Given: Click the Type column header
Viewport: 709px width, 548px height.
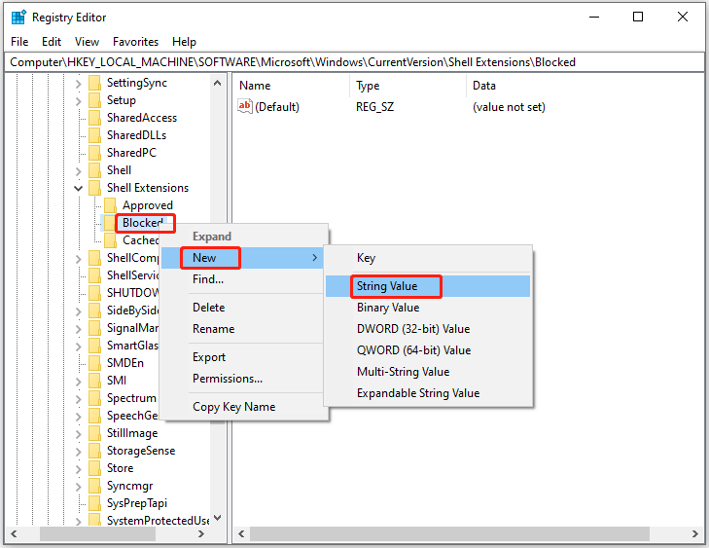Looking at the screenshot, I should click(408, 86).
